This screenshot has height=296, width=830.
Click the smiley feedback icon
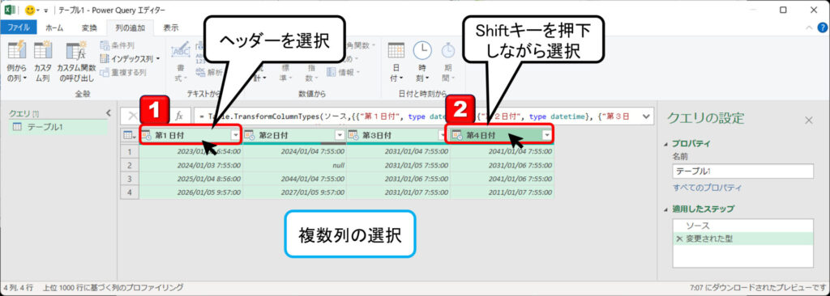click(x=31, y=10)
